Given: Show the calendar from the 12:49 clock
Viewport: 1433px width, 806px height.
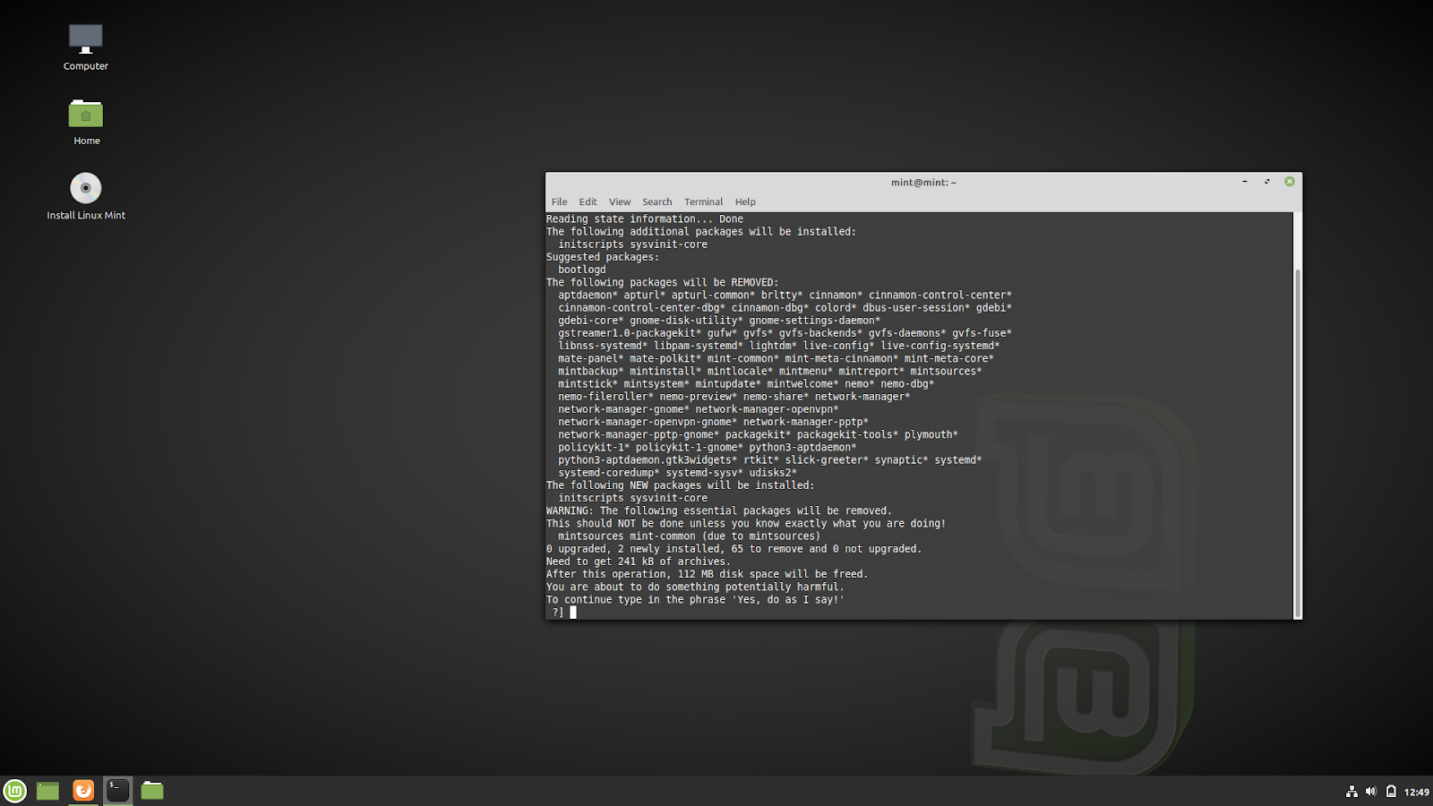Looking at the screenshot, I should point(1417,792).
